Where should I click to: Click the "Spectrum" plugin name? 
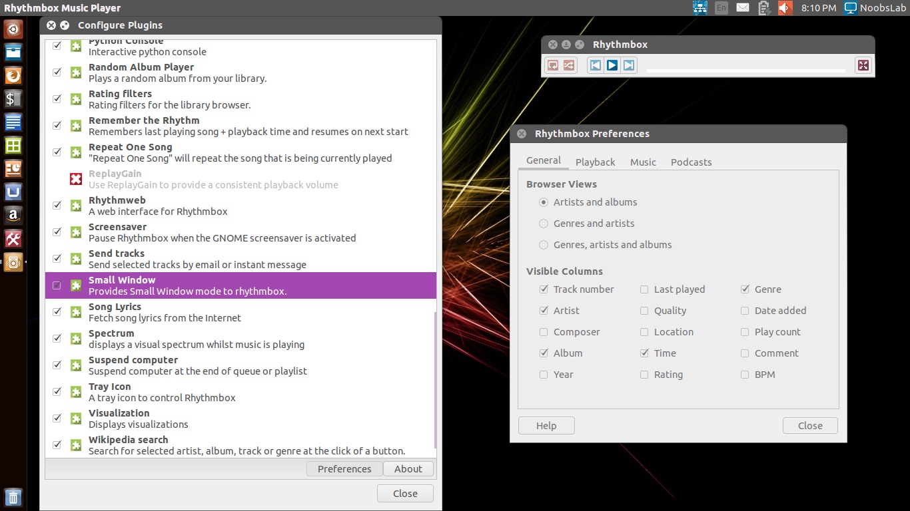coord(111,333)
